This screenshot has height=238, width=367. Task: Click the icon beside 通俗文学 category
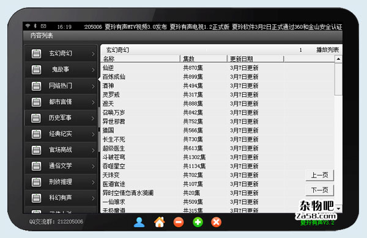[36, 166]
